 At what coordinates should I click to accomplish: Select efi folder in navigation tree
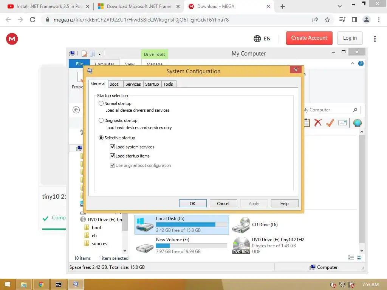(94, 236)
